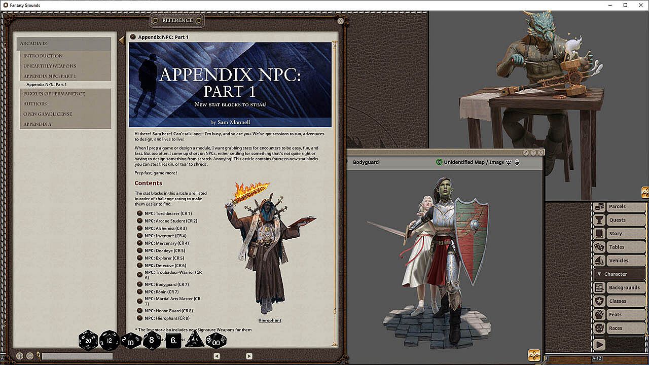This screenshot has width=649, height=365.
Task: Open the NPC: Bodyguard (CR 7) link
Action: point(166,285)
